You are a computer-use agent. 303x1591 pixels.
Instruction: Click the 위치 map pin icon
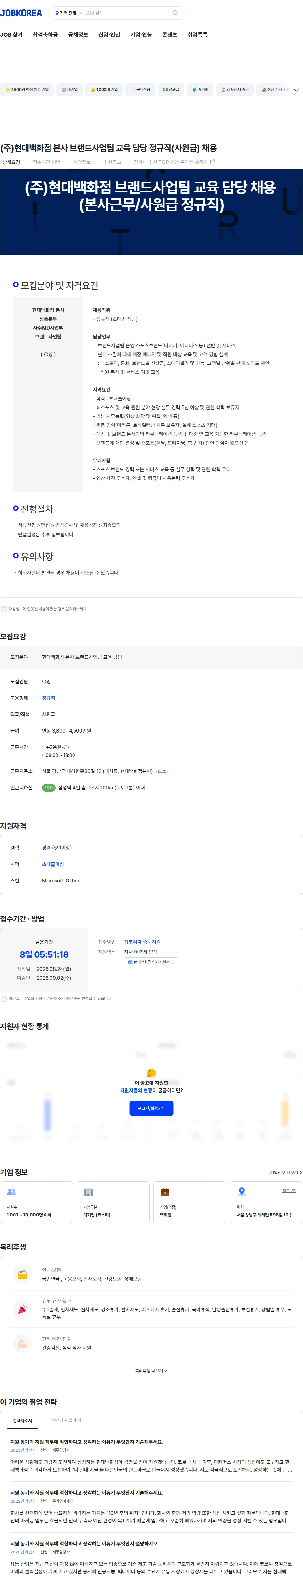click(x=242, y=1192)
